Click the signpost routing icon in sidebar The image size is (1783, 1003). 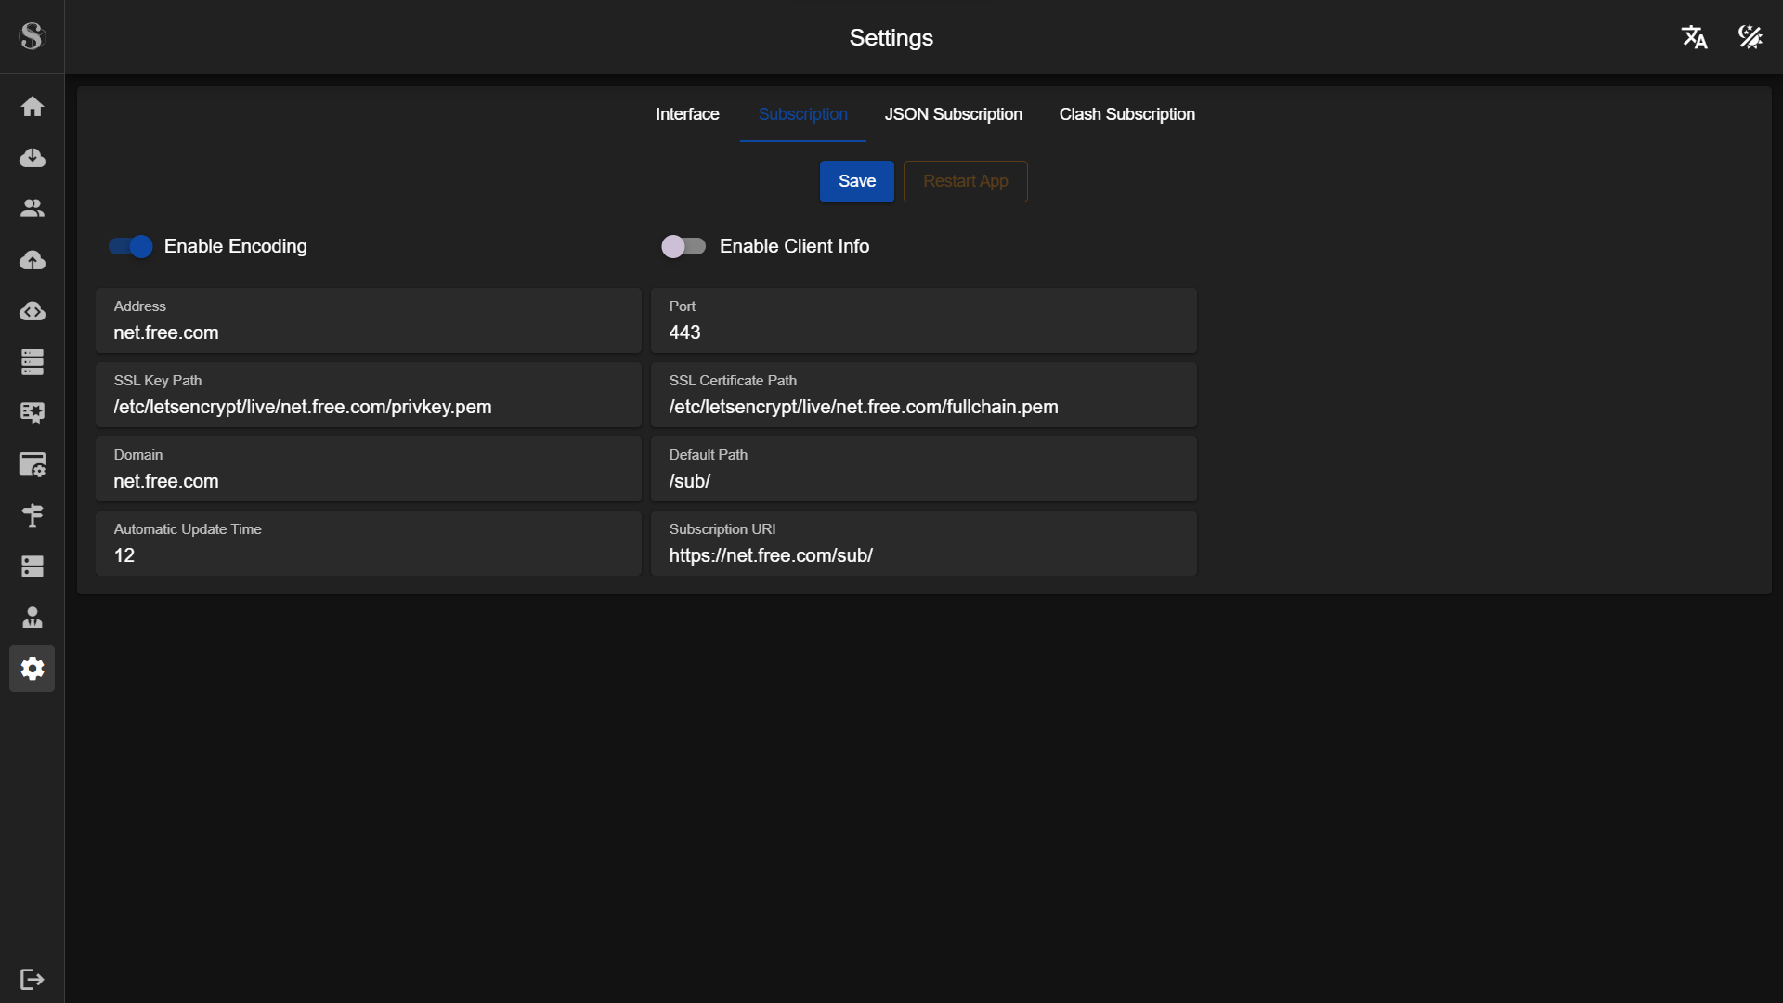click(33, 515)
